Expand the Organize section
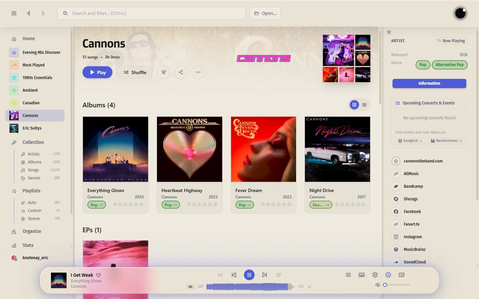 coord(32,231)
